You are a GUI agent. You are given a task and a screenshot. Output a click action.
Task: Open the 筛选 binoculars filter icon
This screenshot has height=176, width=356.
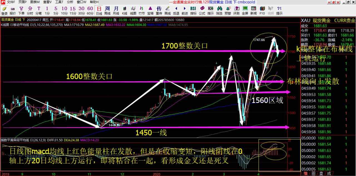219,11
